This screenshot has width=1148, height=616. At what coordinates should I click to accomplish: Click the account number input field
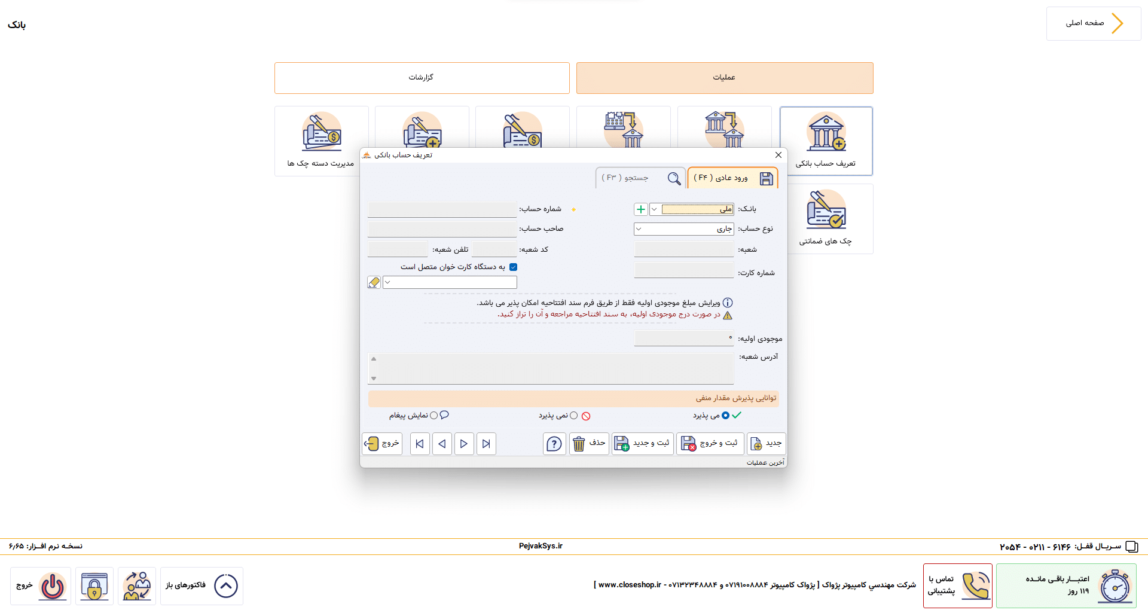coord(442,209)
